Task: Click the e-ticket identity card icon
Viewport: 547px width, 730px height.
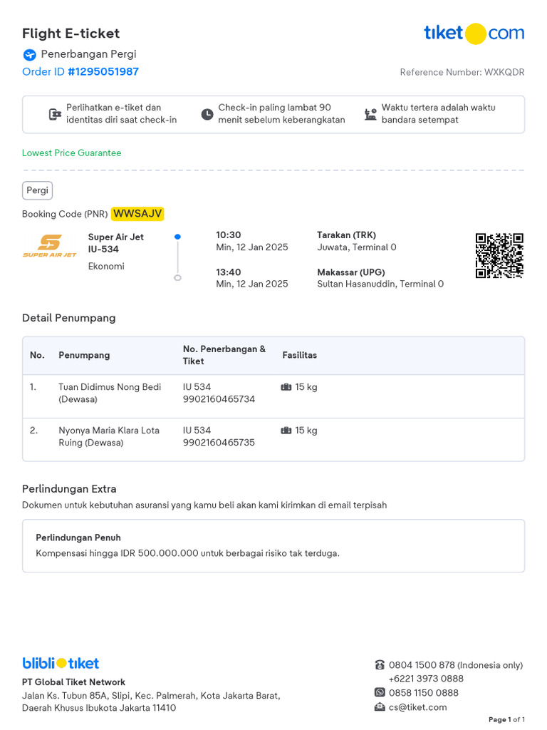Action: (x=56, y=114)
